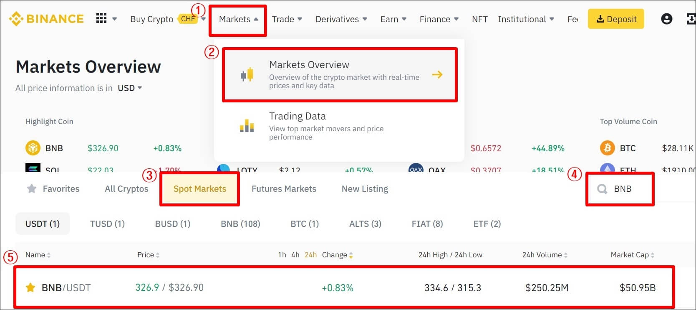Select the USDT (1) filter
The image size is (696, 310).
[43, 224]
